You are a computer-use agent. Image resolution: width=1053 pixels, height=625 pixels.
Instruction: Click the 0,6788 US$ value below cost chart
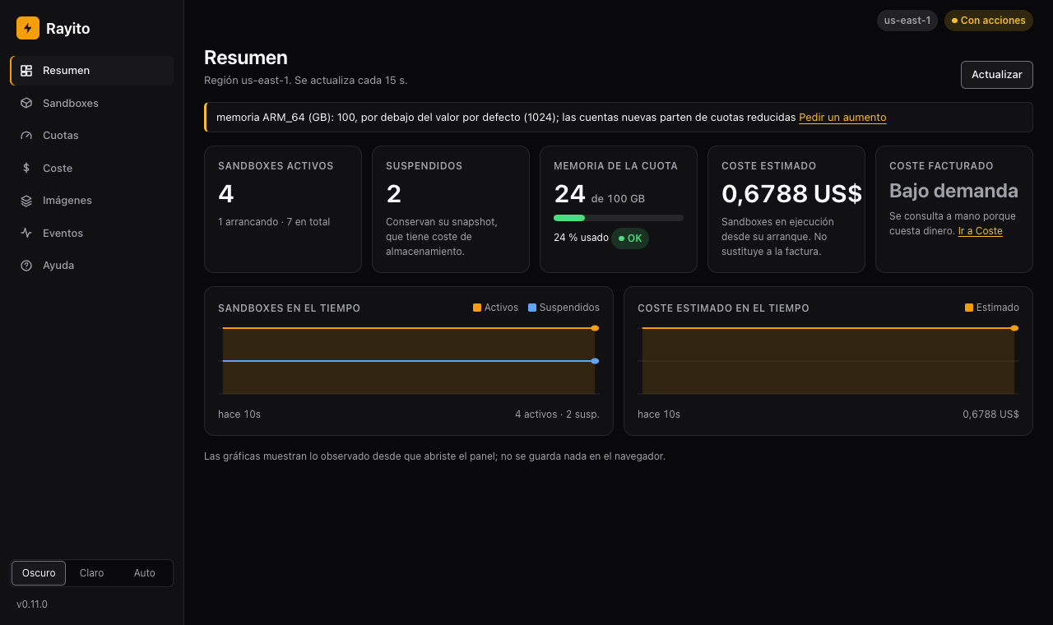coord(990,414)
